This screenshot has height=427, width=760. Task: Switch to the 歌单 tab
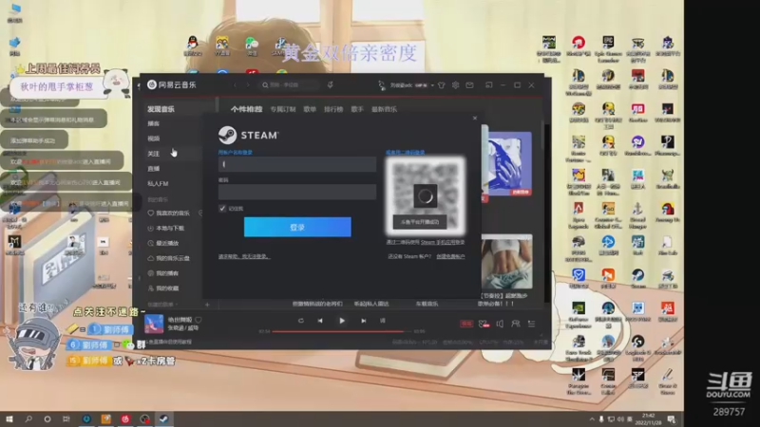pos(310,109)
